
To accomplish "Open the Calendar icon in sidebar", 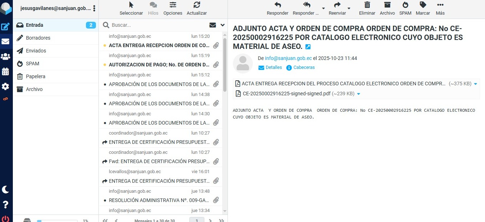I will (6, 71).
